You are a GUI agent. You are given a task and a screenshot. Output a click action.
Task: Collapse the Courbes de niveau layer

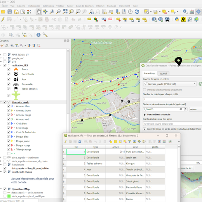(1, 172)
